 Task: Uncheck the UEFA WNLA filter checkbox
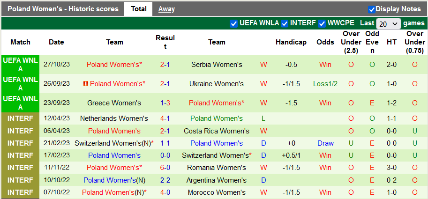[234, 23]
